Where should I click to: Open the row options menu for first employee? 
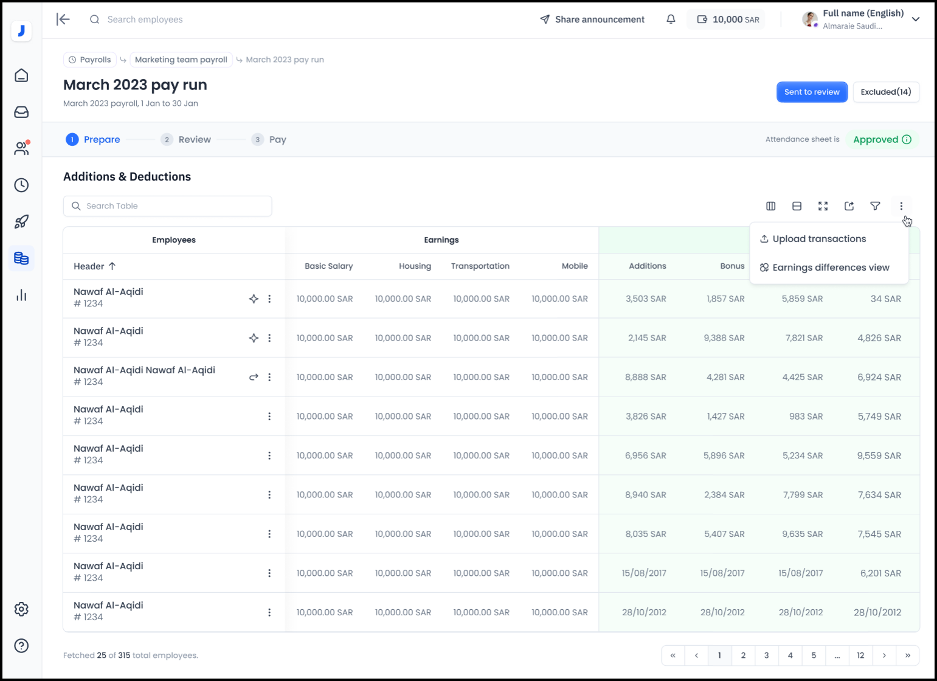point(269,299)
